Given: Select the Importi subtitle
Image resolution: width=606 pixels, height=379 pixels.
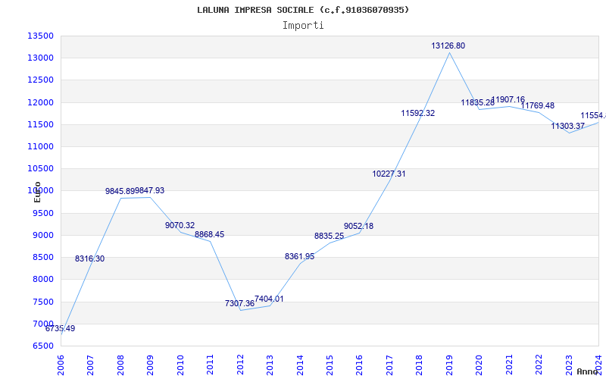Looking at the screenshot, I should pyautogui.click(x=303, y=26).
